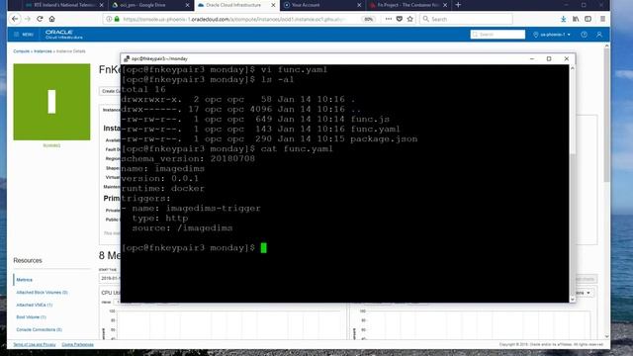Click the Firefox search box

(466, 19)
